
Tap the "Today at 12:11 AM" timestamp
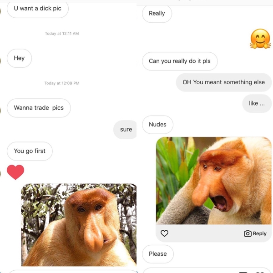62,33
